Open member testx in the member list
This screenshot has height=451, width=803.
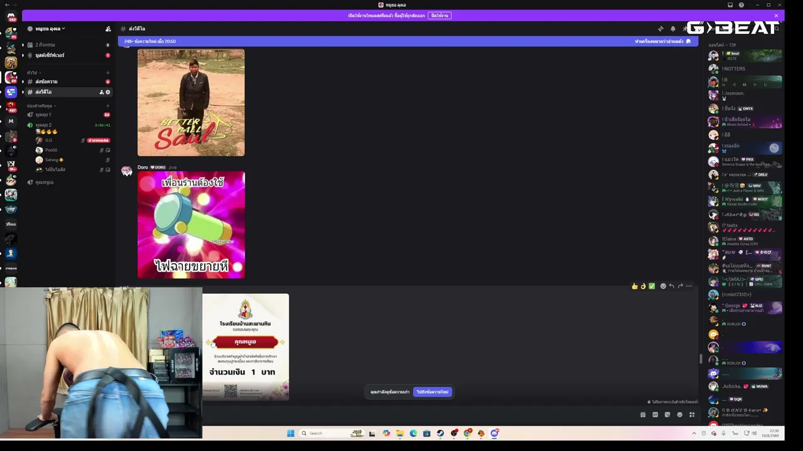pyautogui.click(x=745, y=227)
